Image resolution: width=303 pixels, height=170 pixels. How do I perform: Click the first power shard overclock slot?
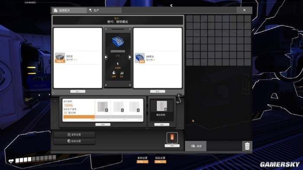click(103, 107)
